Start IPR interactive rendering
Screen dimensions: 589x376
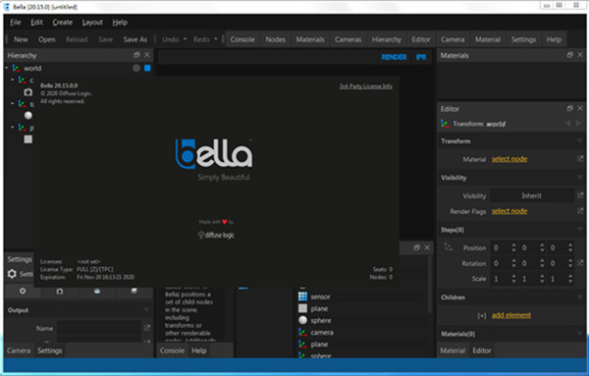(x=421, y=57)
